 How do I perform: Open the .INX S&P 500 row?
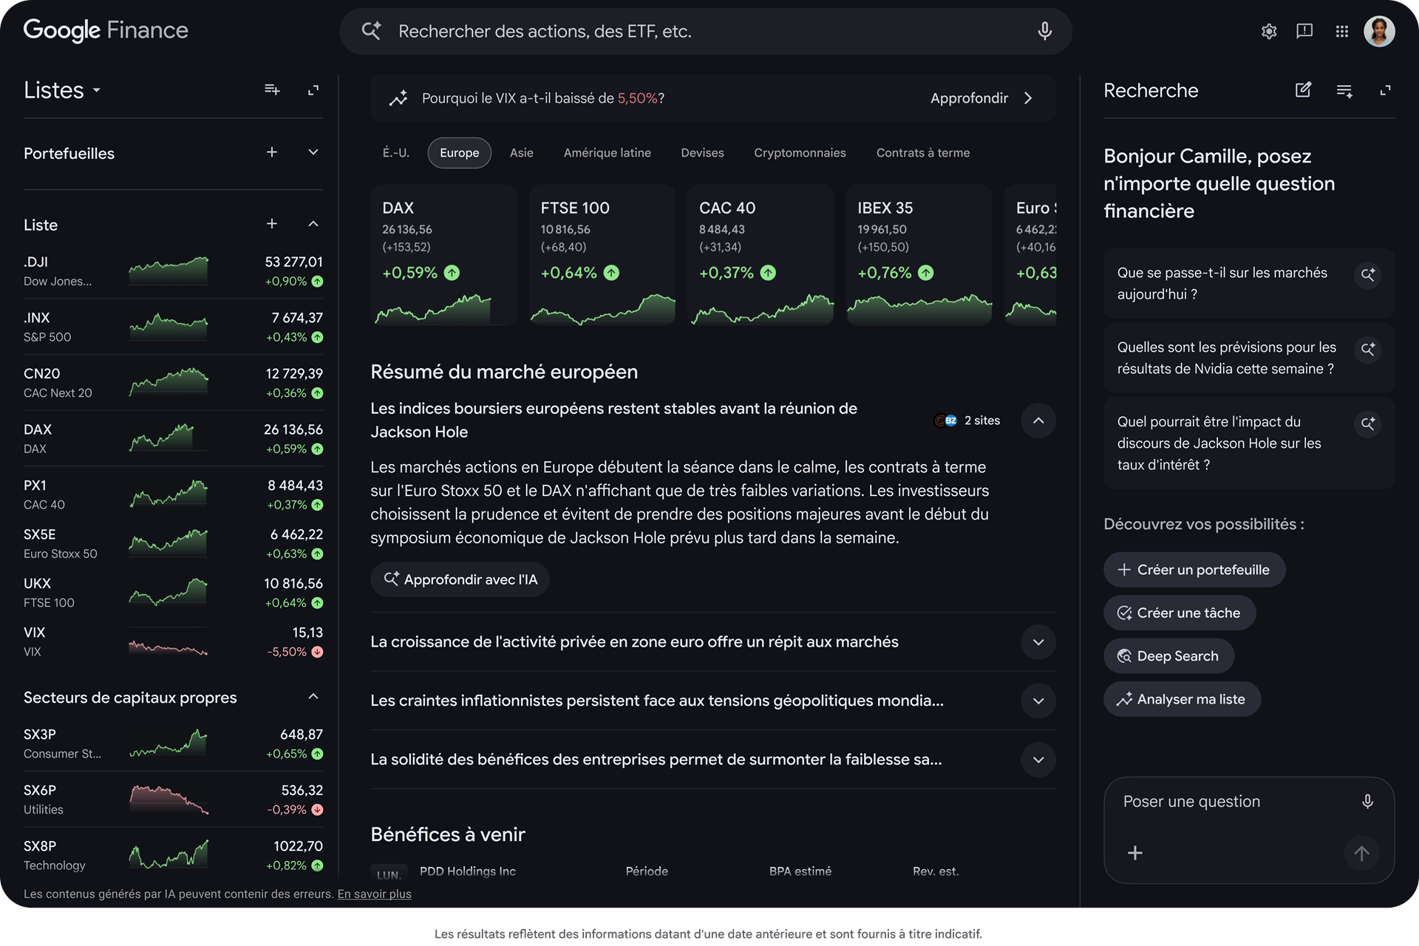tap(173, 327)
